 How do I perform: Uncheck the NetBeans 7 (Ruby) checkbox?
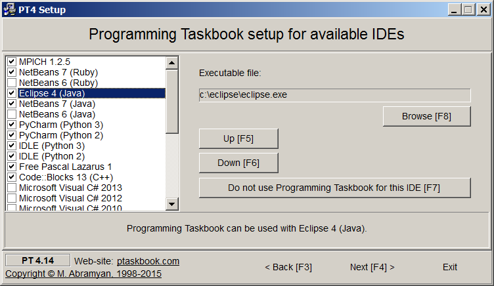[12, 72]
